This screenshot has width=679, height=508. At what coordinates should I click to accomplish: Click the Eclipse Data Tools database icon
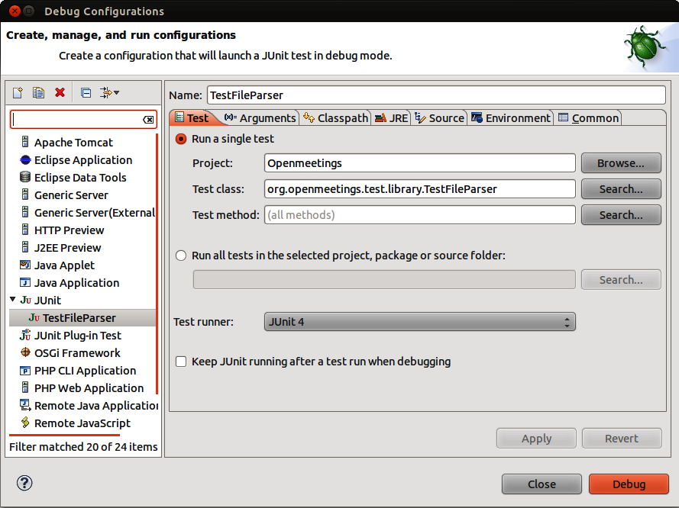tap(25, 177)
